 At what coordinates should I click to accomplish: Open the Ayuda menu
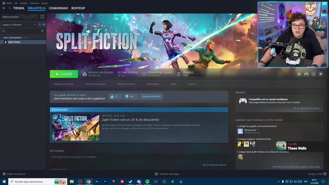(x=44, y=3)
